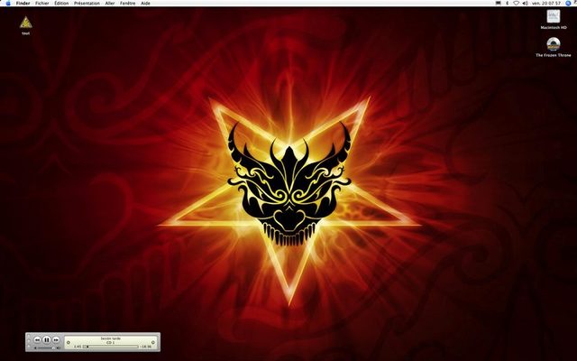Viewport: 577px width, 361px height.
Task: Skip to previous track in mini player
Action: (x=37, y=339)
